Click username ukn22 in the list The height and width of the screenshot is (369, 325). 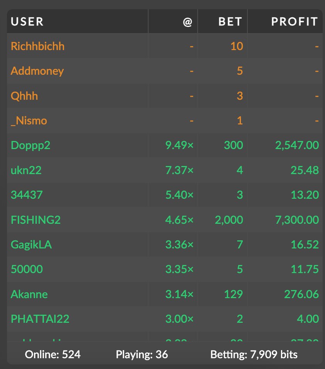pyautogui.click(x=26, y=170)
